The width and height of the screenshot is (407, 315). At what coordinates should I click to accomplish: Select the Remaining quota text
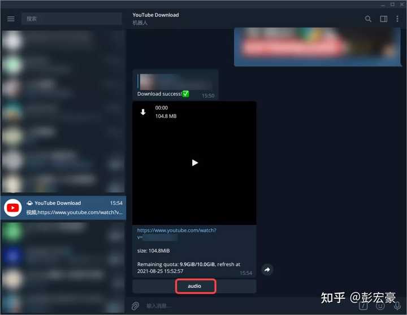[189, 268]
